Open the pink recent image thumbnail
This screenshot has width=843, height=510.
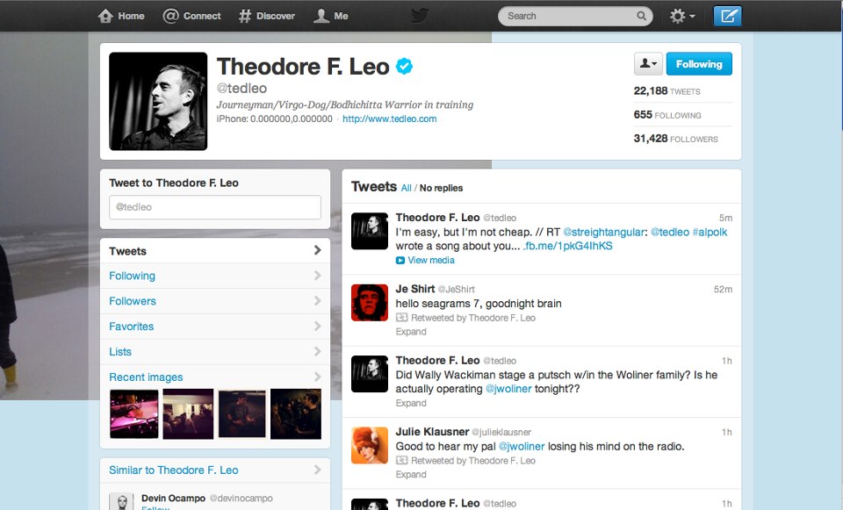133,413
